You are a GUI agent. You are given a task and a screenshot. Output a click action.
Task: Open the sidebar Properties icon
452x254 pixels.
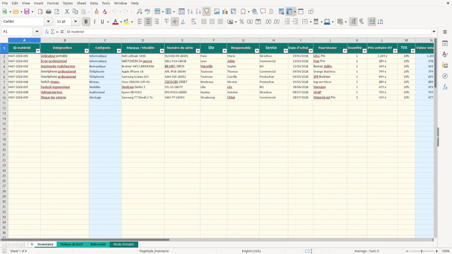(445, 44)
